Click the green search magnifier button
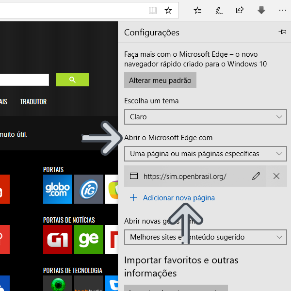 pyautogui.click(x=72, y=80)
